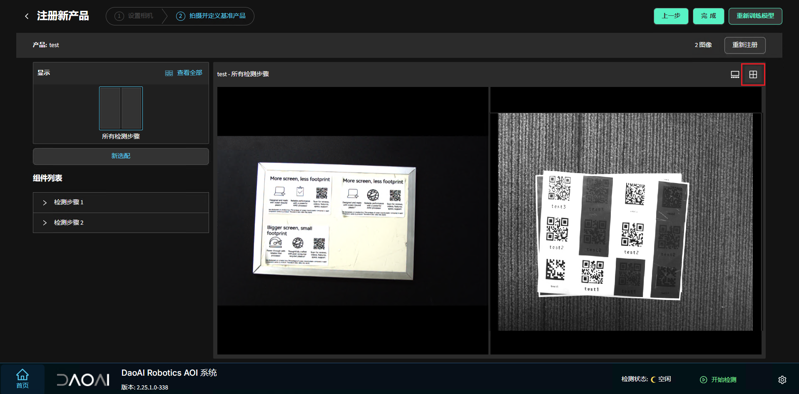799x394 pixels.
Task: Switch to filmstrip view layout icon
Action: pos(735,74)
